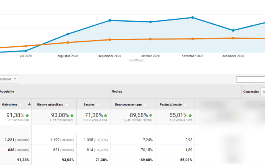265x165 pixels.
Task: Click help icon next to Gebruikers
Action: pyautogui.click(x=21, y=105)
